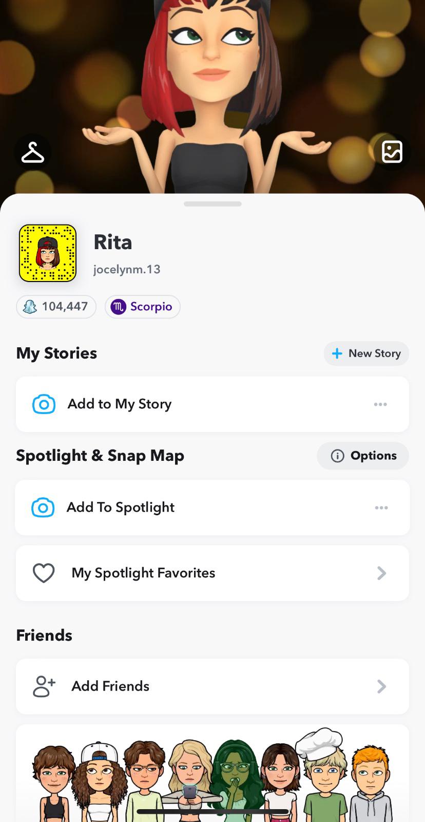Tap the hanger outfit icon
The image size is (425, 822).
tap(33, 153)
